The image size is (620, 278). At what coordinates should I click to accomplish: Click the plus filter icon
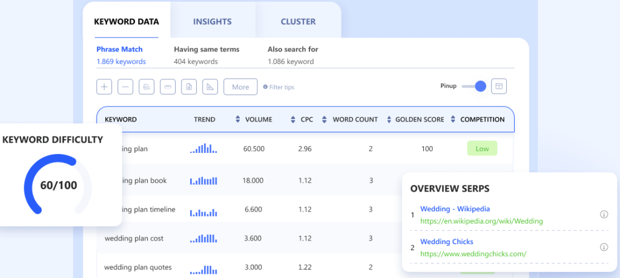pos(104,87)
